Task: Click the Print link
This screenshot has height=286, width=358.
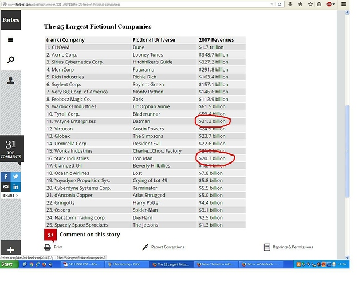Action: pyautogui.click(x=58, y=247)
